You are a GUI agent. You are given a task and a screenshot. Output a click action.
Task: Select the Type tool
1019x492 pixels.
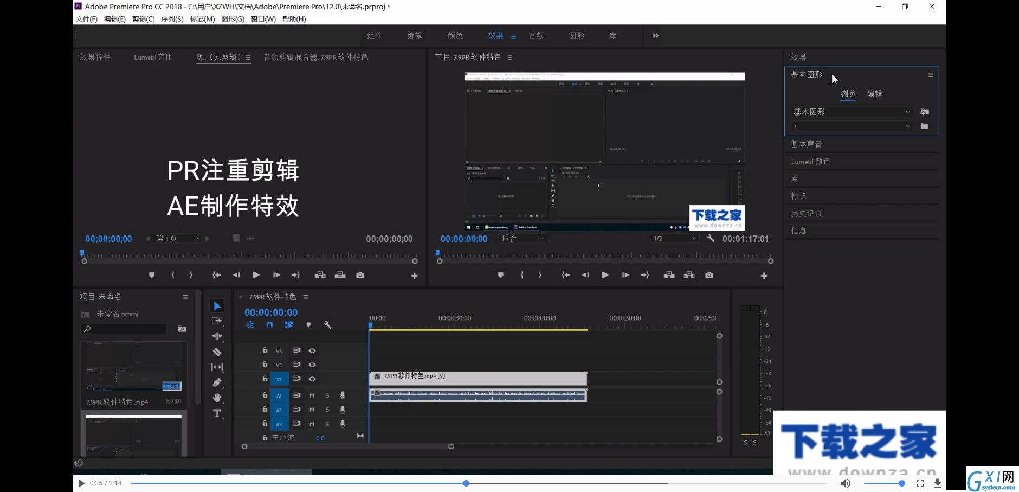coord(217,413)
